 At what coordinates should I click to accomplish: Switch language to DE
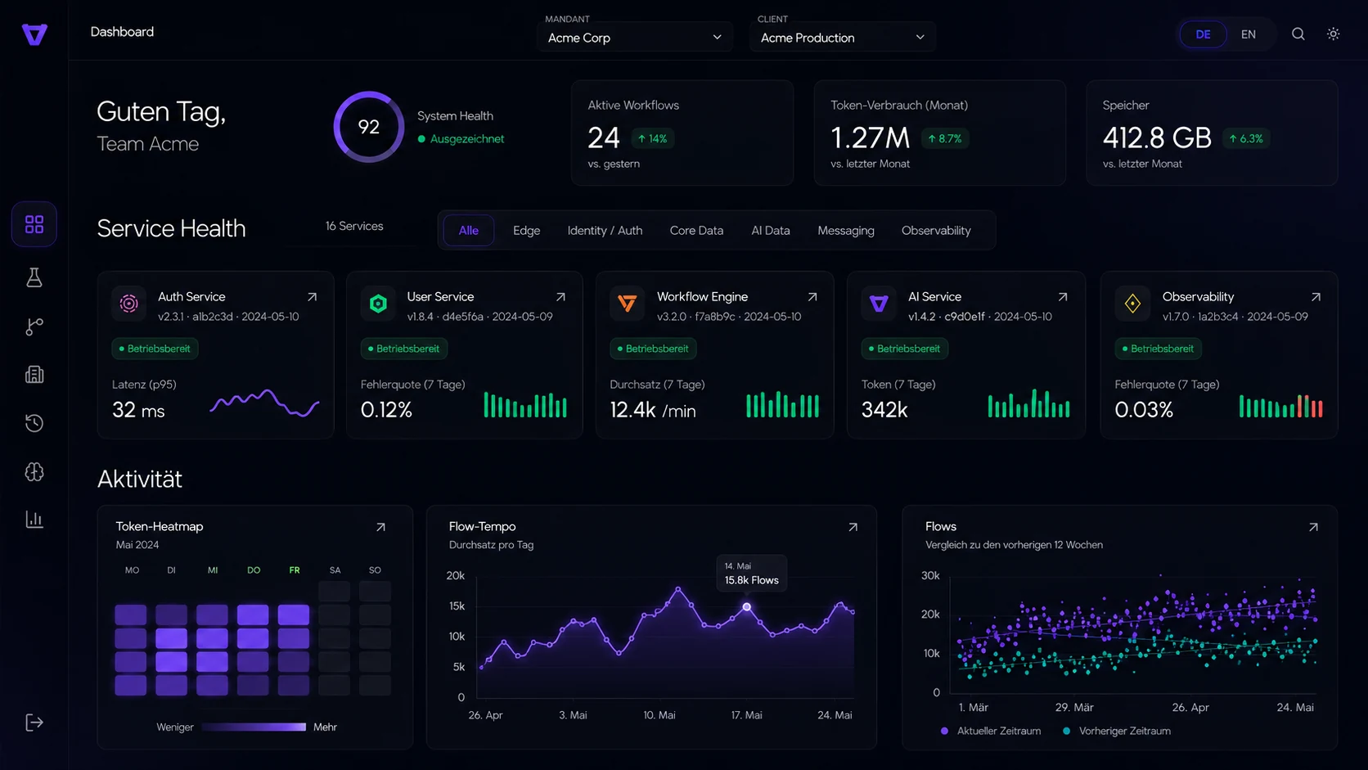pyautogui.click(x=1203, y=34)
